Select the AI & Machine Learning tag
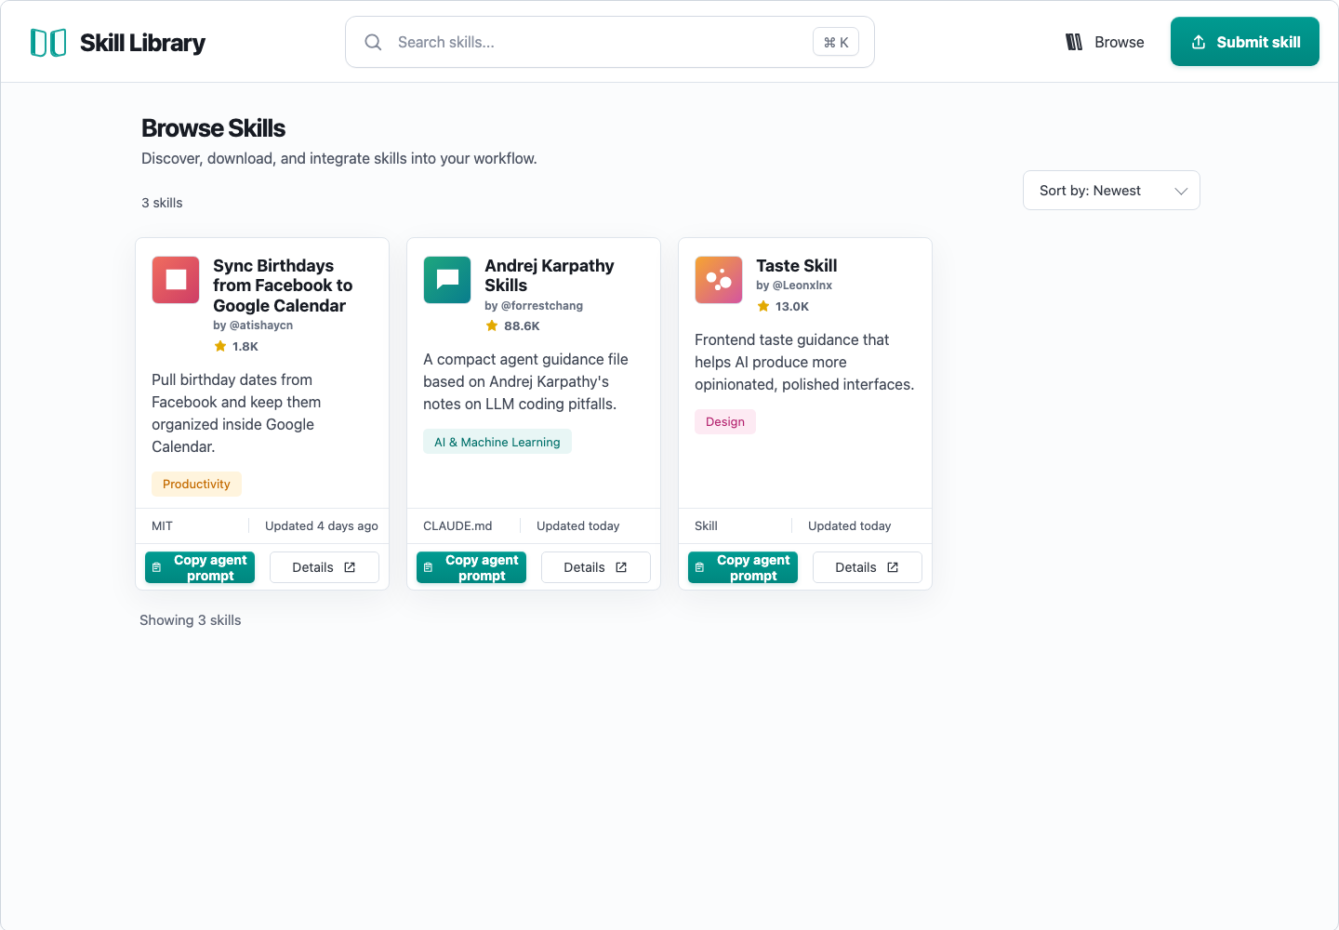This screenshot has height=930, width=1339. (497, 442)
